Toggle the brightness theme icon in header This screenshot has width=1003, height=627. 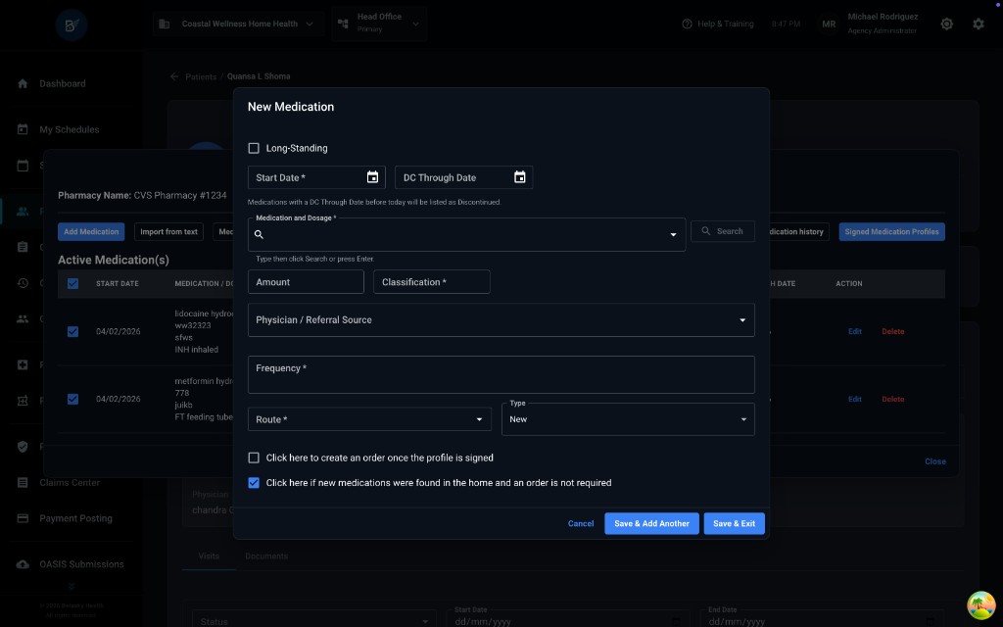[947, 24]
